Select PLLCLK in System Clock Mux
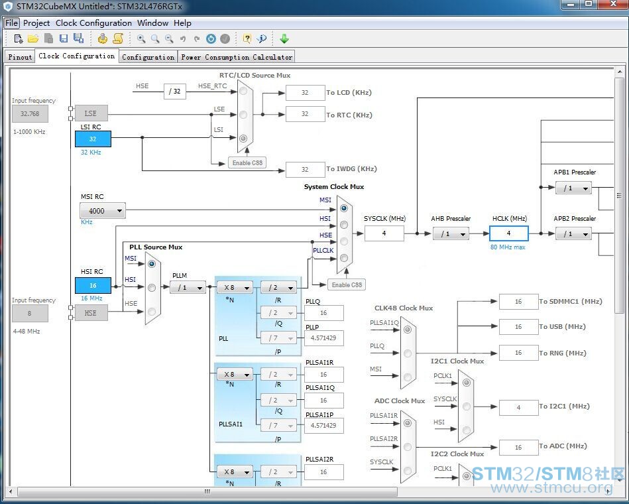 coord(344,258)
